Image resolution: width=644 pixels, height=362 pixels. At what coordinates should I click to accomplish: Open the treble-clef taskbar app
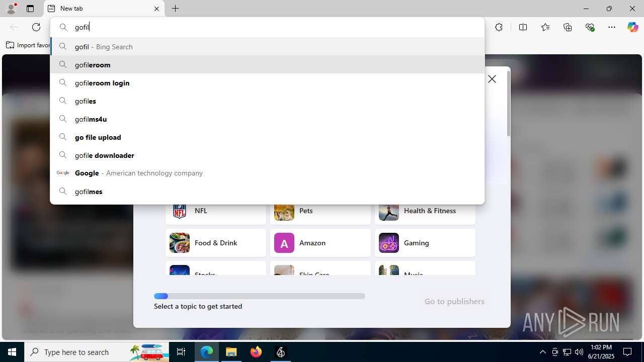(281, 352)
